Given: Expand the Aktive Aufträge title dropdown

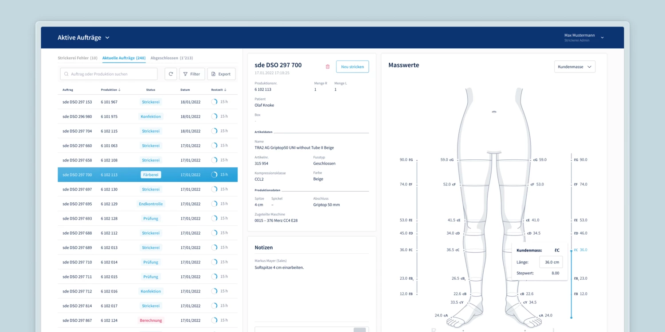Looking at the screenshot, I should tap(107, 38).
